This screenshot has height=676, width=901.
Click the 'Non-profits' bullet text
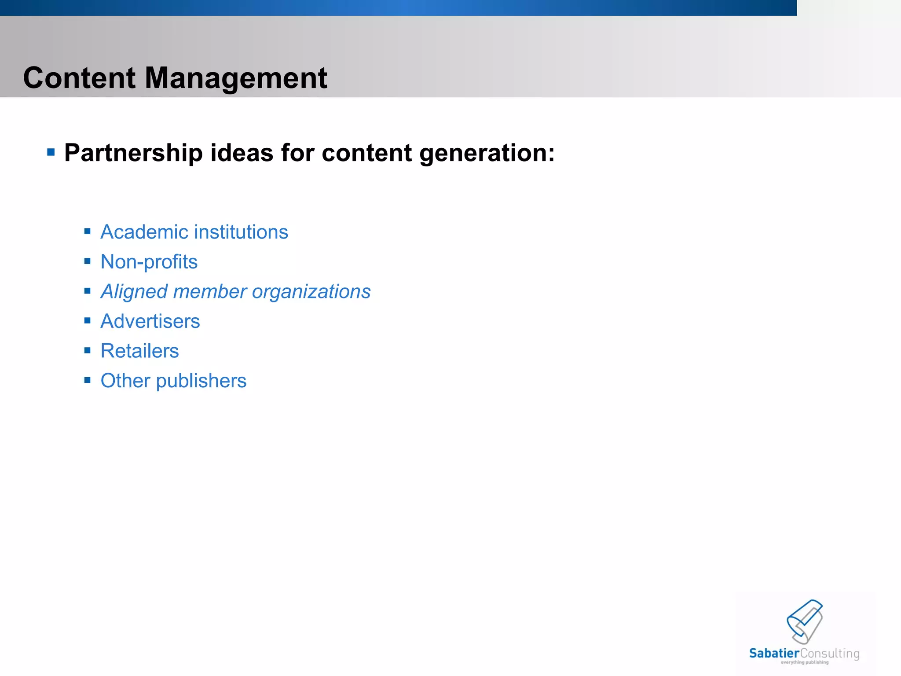149,262
